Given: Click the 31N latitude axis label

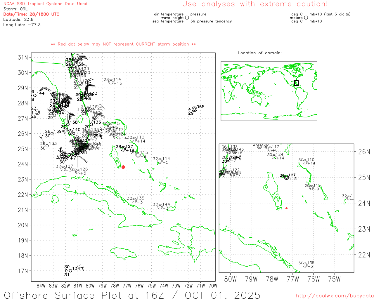Looking at the screenshot, I should pyautogui.click(x=23, y=58).
